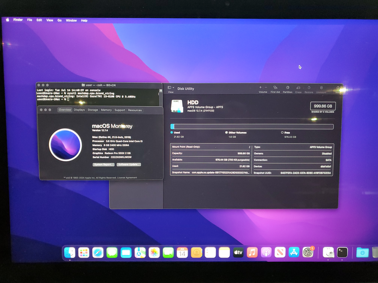Image resolution: width=378 pixels, height=283 pixels.
Task: Open Finder from the Dock
Action: tap(70, 253)
